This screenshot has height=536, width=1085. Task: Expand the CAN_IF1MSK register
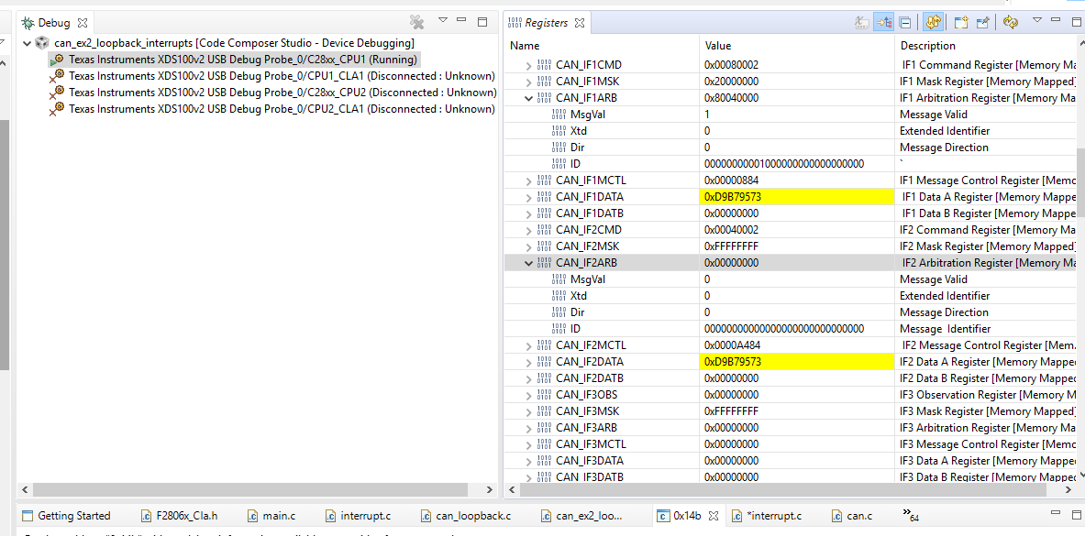pyautogui.click(x=528, y=82)
